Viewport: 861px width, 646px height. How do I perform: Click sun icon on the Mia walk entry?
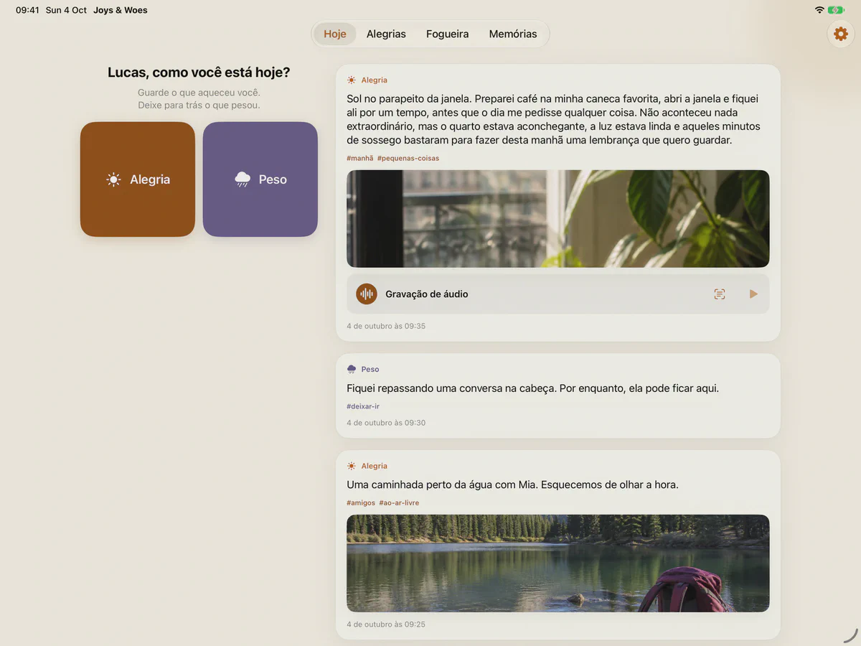click(352, 466)
